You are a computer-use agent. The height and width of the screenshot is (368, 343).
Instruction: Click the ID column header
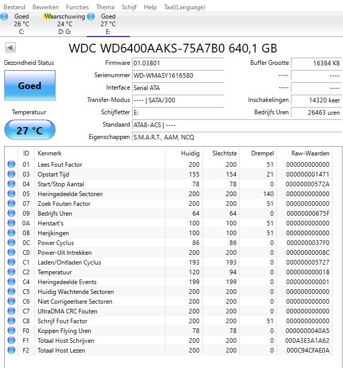[26, 153]
